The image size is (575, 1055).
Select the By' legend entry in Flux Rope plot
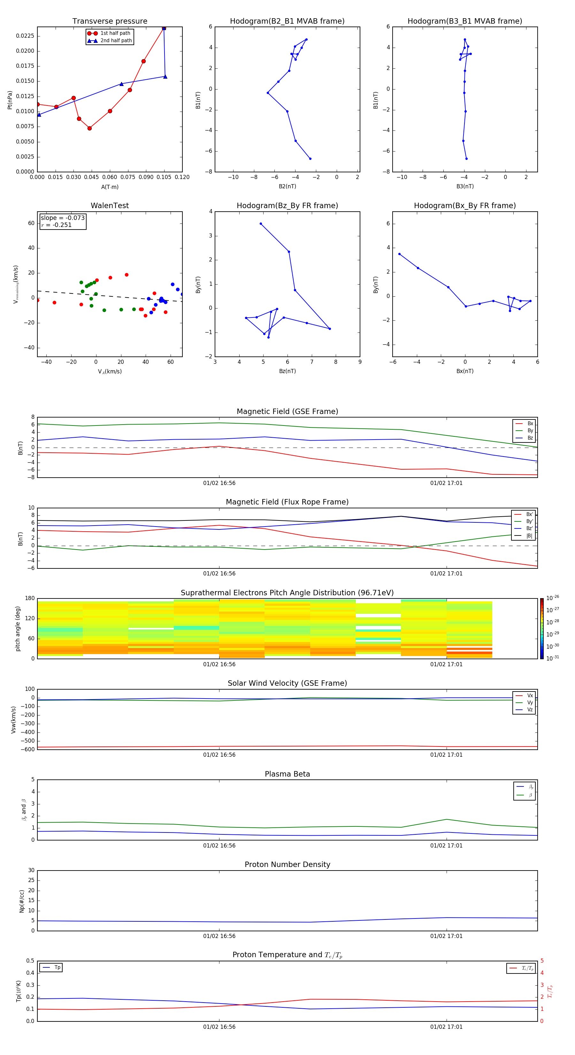coord(524,521)
